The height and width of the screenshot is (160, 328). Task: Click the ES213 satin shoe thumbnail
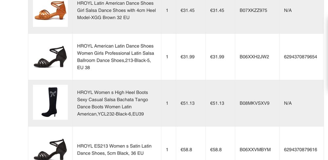[x=50, y=149]
